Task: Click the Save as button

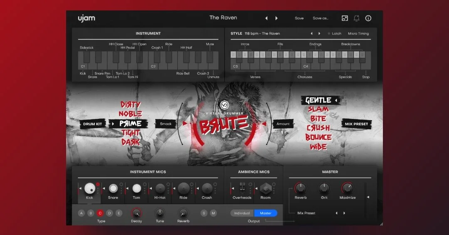Action: tap(321, 18)
